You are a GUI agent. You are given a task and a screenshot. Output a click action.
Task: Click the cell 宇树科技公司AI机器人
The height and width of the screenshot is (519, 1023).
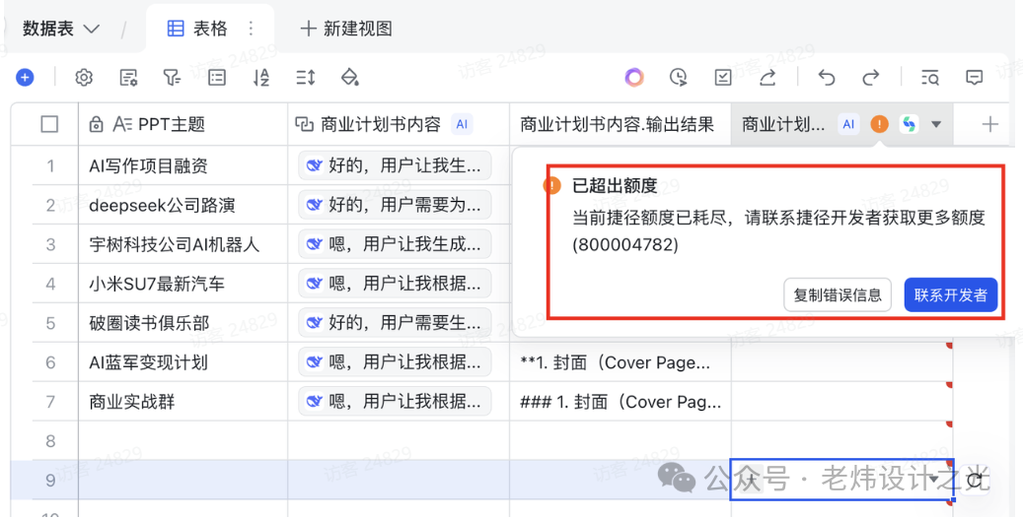coord(183,244)
